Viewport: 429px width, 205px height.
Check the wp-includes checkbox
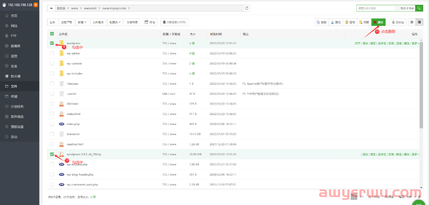pos(52,73)
